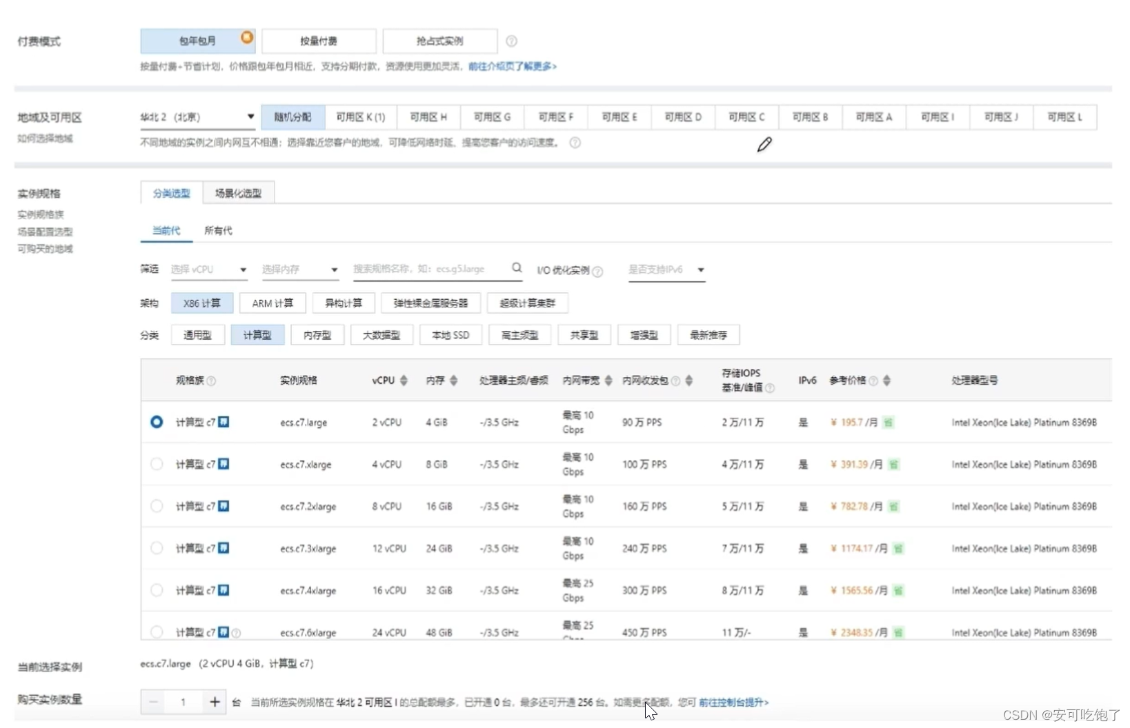The height and width of the screenshot is (728, 1130).
Task: Click green 省 tag on 782.78 price
Action: point(893,507)
